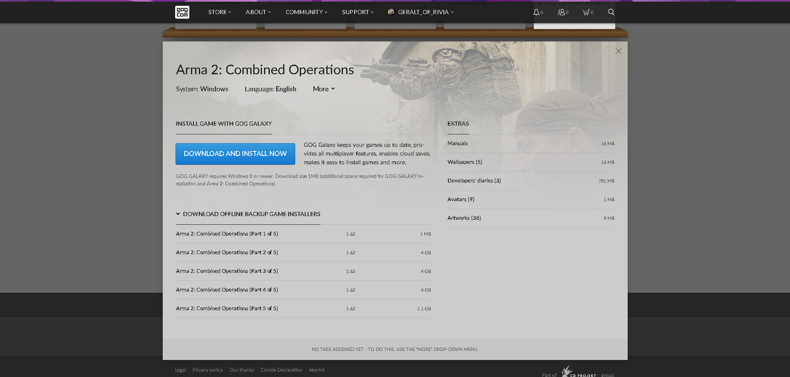Expand the More dropdown

coord(324,89)
